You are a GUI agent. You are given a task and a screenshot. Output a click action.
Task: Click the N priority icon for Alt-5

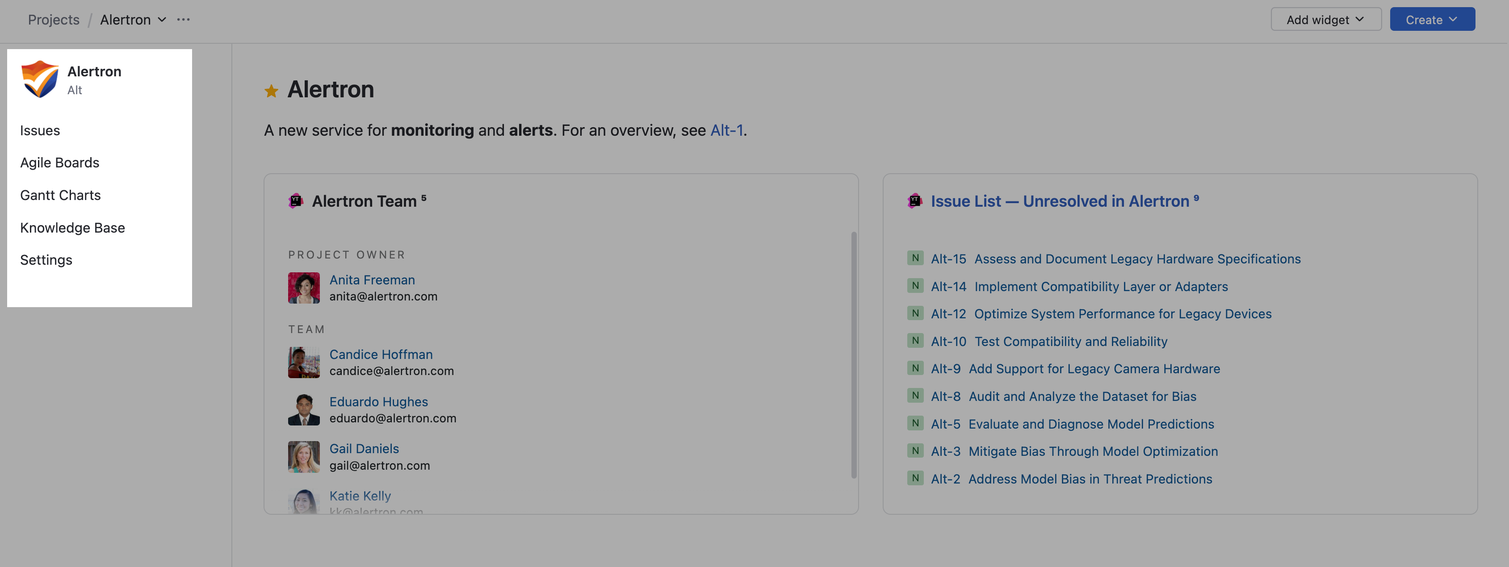pos(916,424)
